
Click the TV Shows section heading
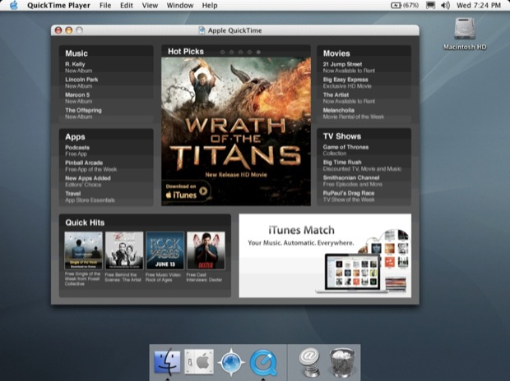(x=342, y=136)
